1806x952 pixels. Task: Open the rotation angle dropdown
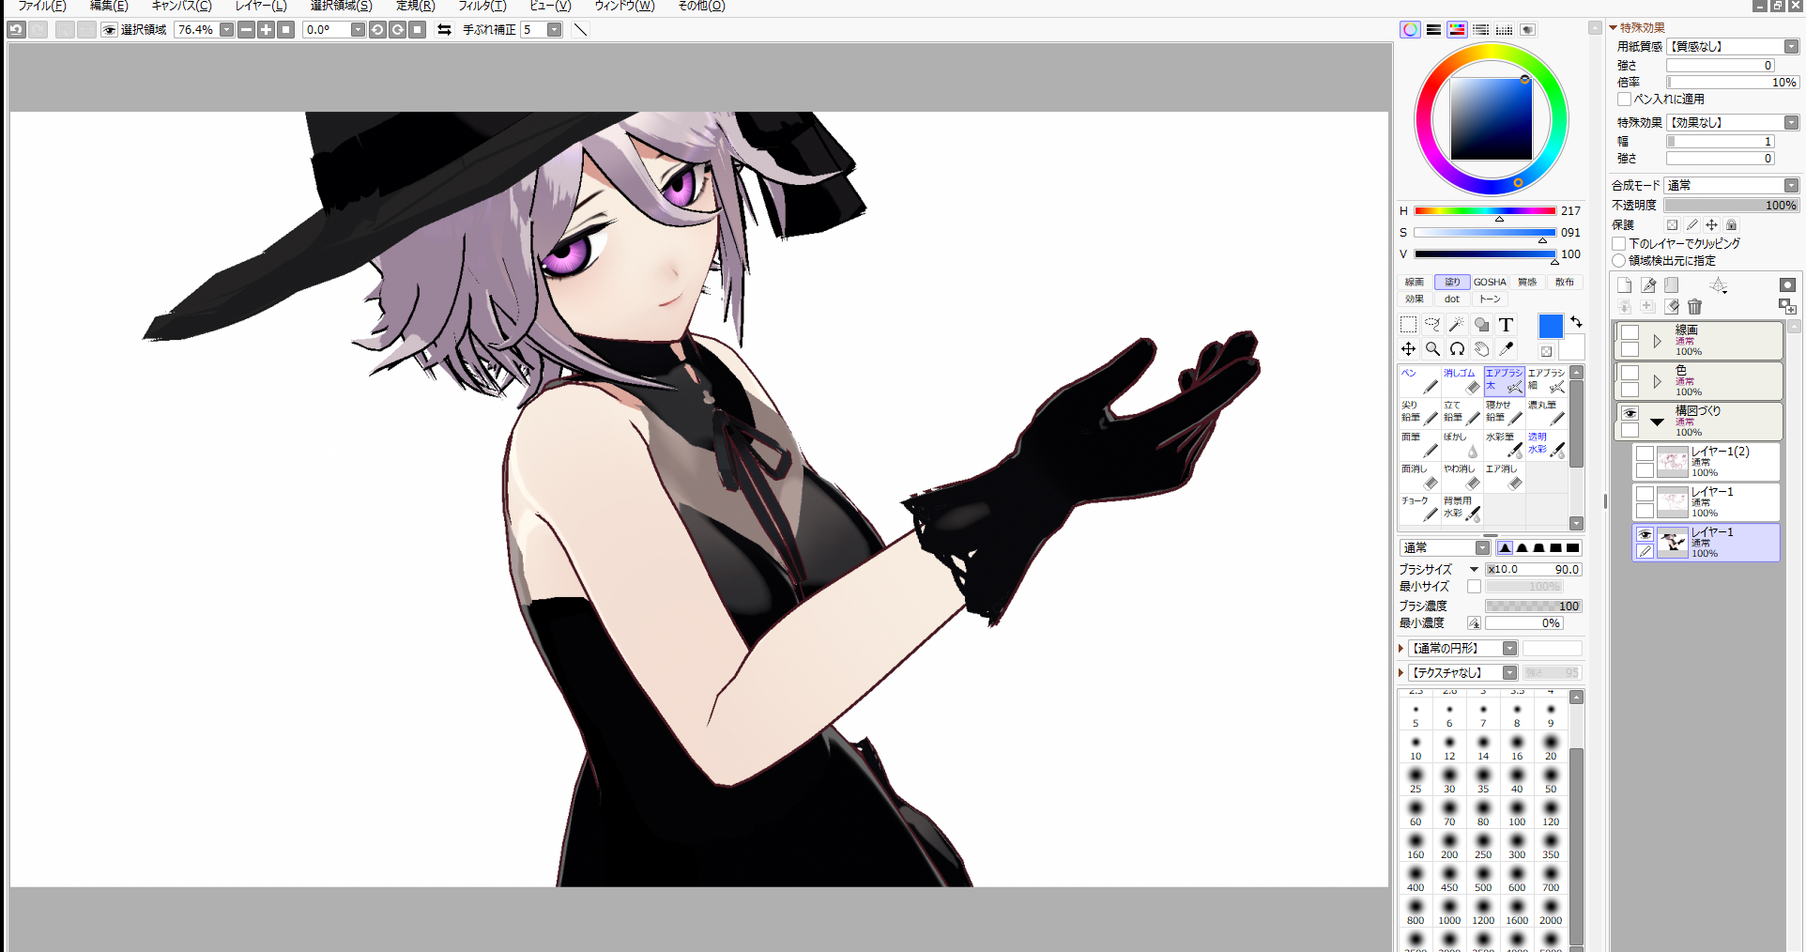[358, 30]
